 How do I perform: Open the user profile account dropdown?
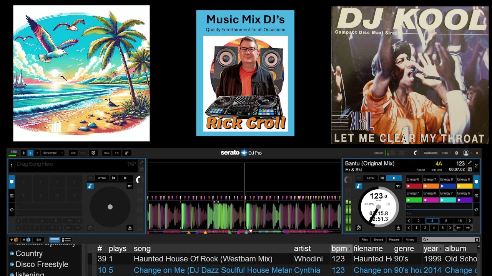pyautogui.click(x=468, y=153)
